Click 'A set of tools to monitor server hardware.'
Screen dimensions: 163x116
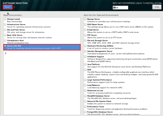(x=105, y=48)
